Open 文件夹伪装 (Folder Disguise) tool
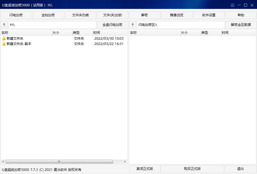Viewport: 257px width, 174px height. pos(80,15)
